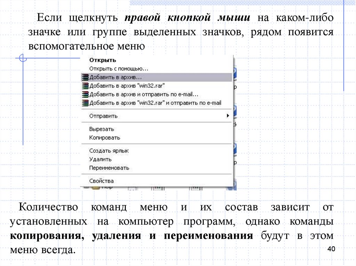The height and width of the screenshot is (266, 356).
Task: Click the bold text копирования, удаления
Action: point(75,236)
